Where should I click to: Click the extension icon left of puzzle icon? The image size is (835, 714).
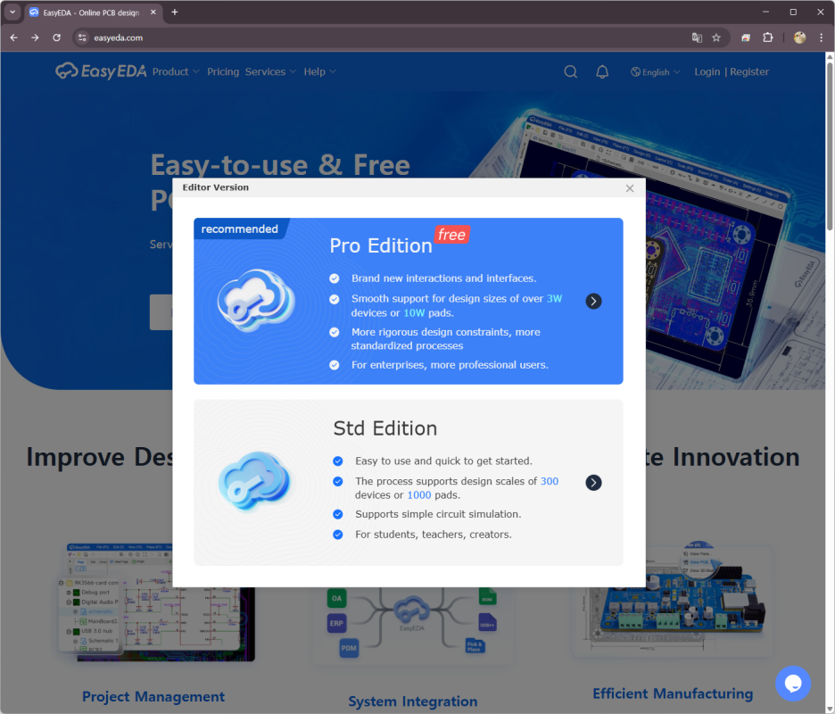point(746,37)
